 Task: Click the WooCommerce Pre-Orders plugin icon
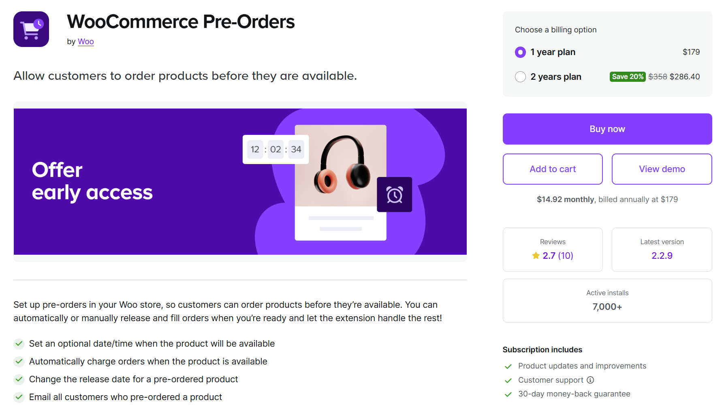click(x=31, y=29)
